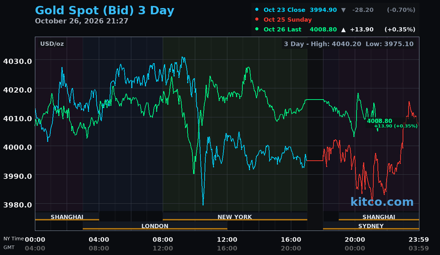Click the USD/oz unit label

52,44
